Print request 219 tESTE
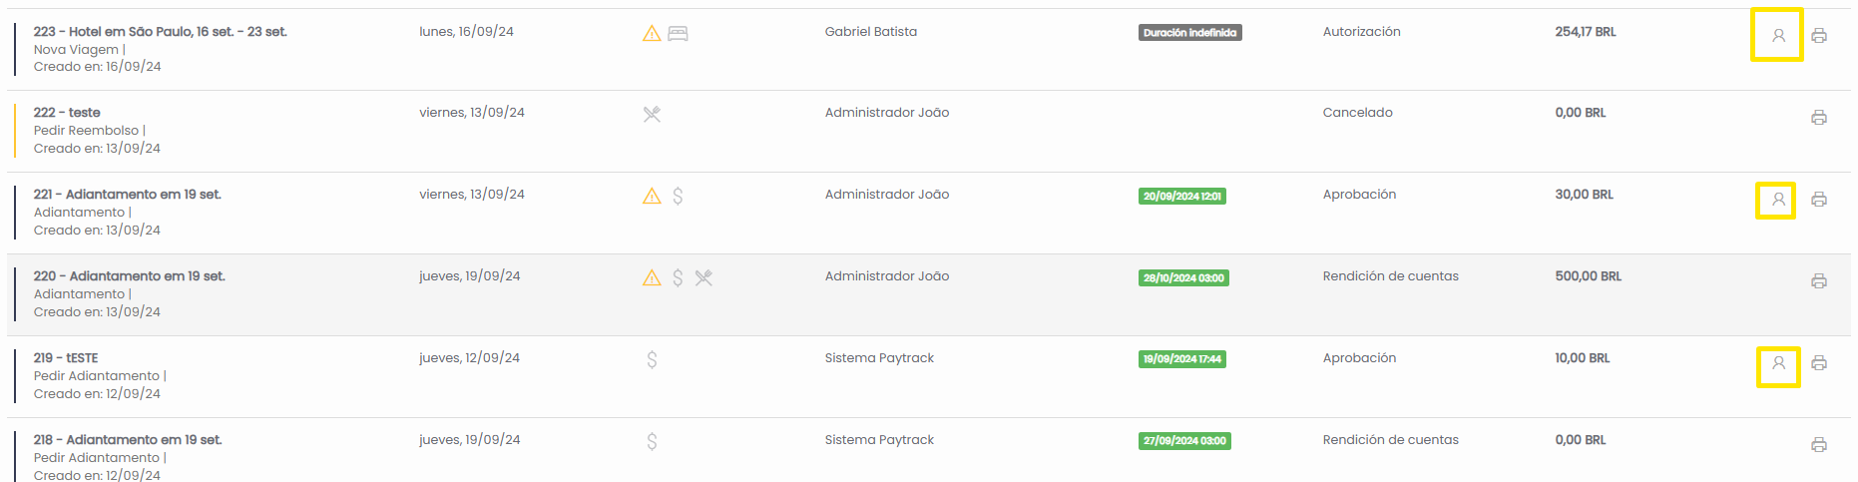This screenshot has height=482, width=1858. click(1819, 363)
